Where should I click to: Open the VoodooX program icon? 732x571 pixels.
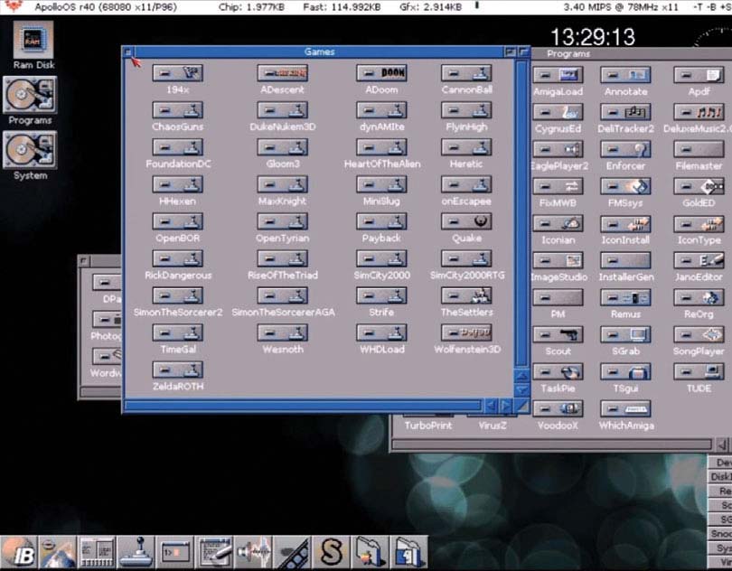point(558,409)
